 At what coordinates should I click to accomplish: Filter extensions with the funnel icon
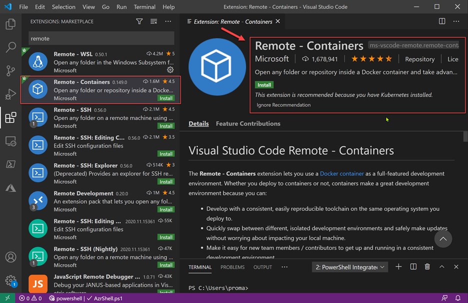click(x=139, y=22)
